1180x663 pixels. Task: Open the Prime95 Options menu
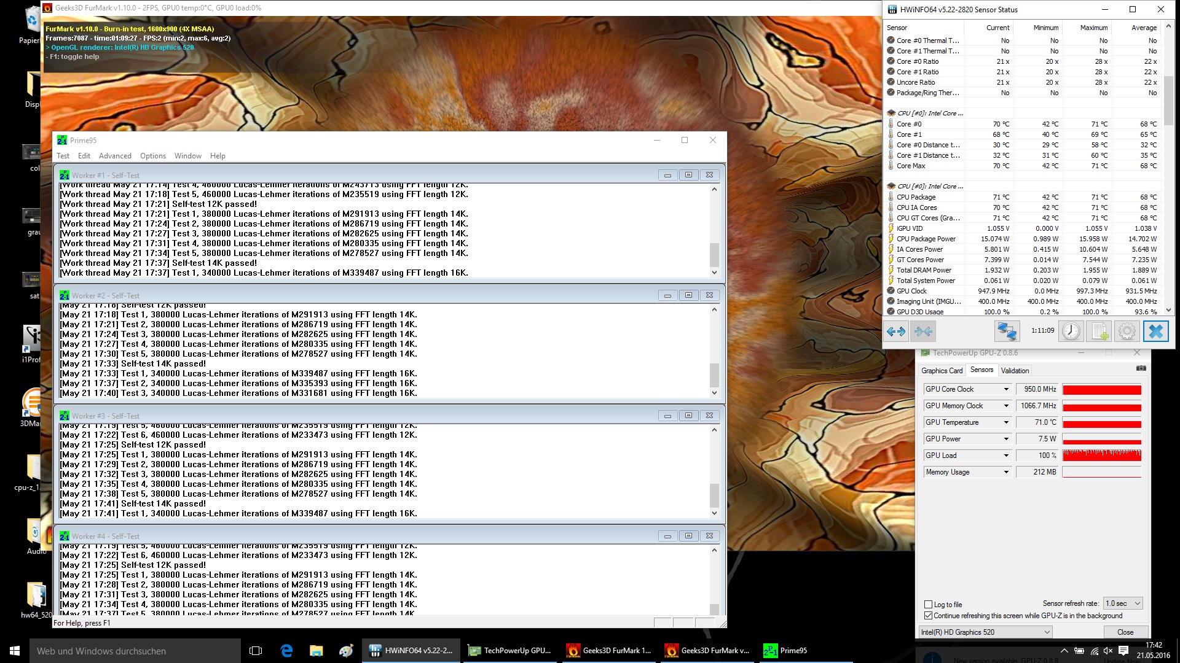point(152,156)
